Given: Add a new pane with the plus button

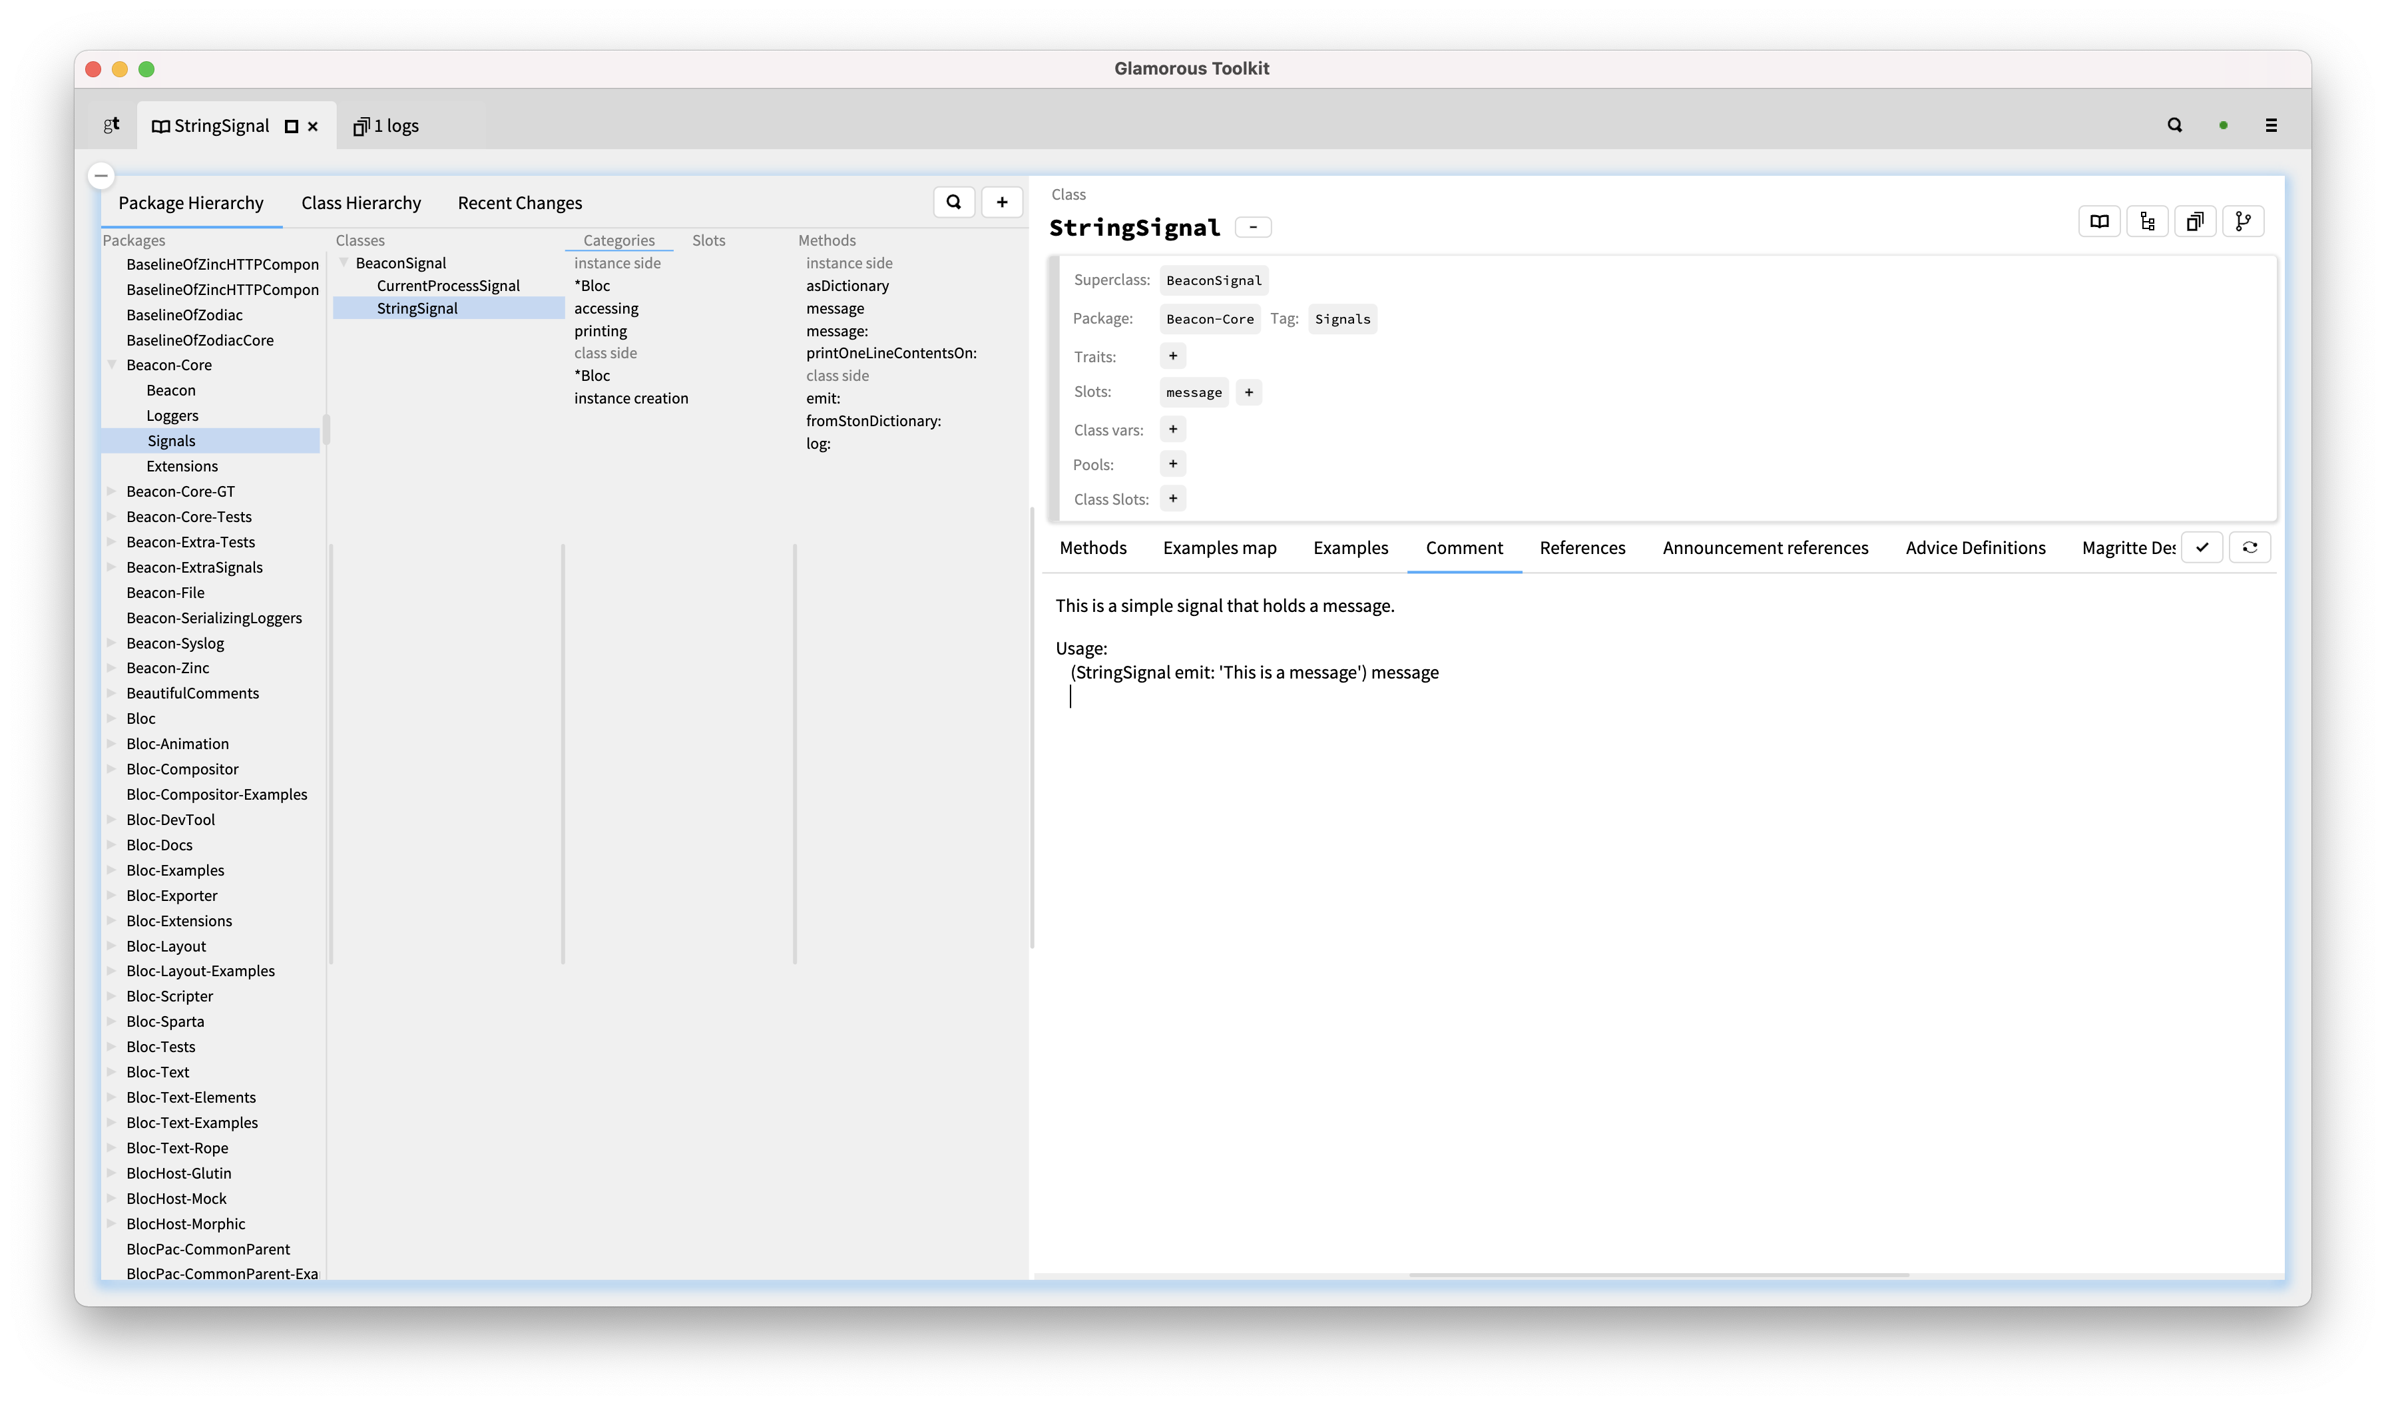Looking at the screenshot, I should pos(1002,202).
